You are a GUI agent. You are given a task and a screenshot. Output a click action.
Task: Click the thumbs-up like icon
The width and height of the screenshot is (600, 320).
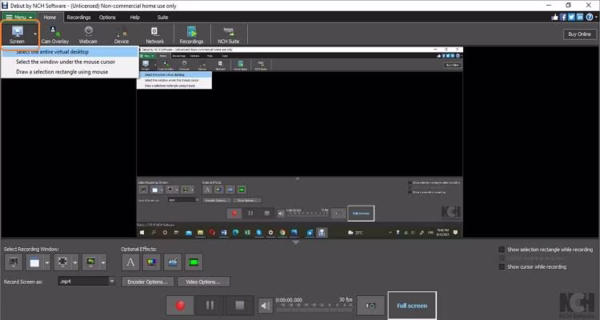(x=555, y=17)
